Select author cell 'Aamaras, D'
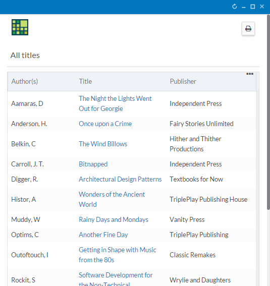The image size is (270, 286). pos(27,103)
